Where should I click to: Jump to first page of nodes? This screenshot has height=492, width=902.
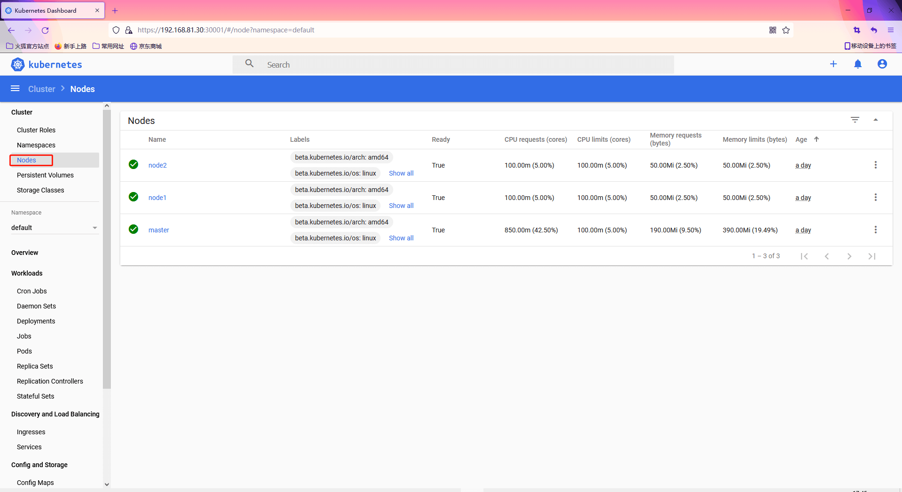point(804,256)
